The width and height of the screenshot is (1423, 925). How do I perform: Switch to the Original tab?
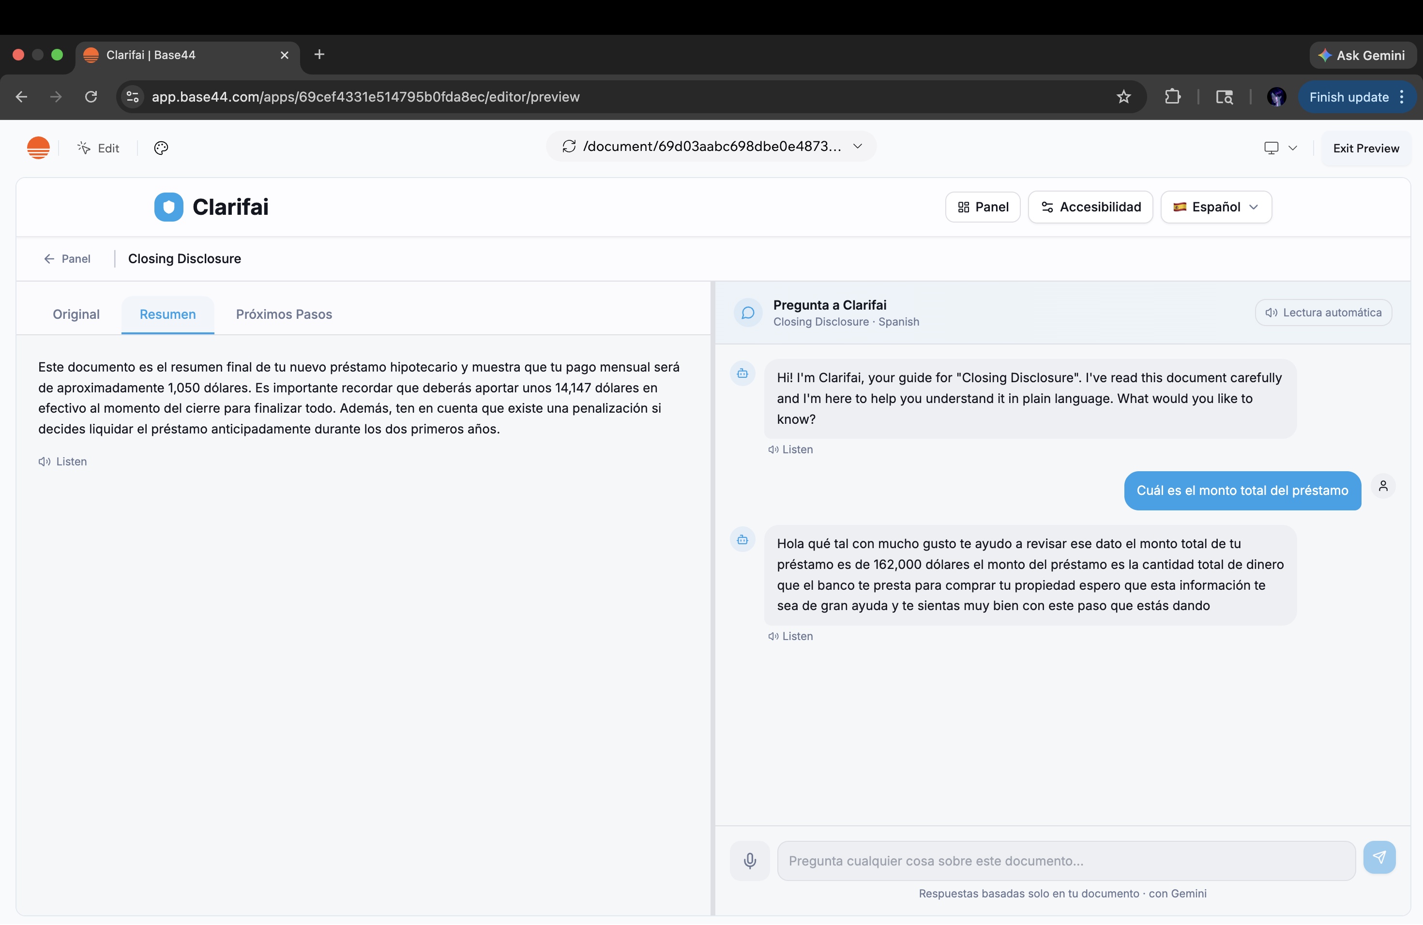(76, 314)
